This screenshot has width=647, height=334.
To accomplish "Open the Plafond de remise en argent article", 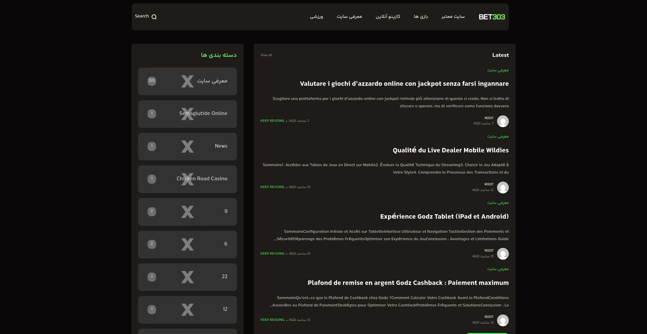I will coord(408,283).
